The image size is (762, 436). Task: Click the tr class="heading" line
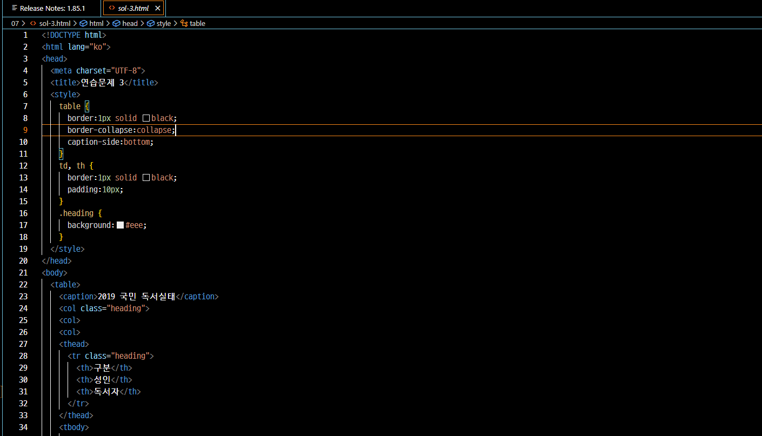click(x=111, y=356)
